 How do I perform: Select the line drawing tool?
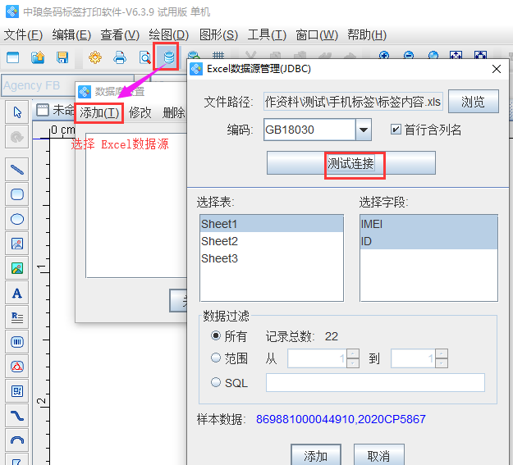16,171
